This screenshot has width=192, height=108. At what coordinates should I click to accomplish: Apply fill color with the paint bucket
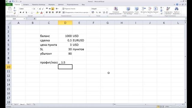point(37,12)
